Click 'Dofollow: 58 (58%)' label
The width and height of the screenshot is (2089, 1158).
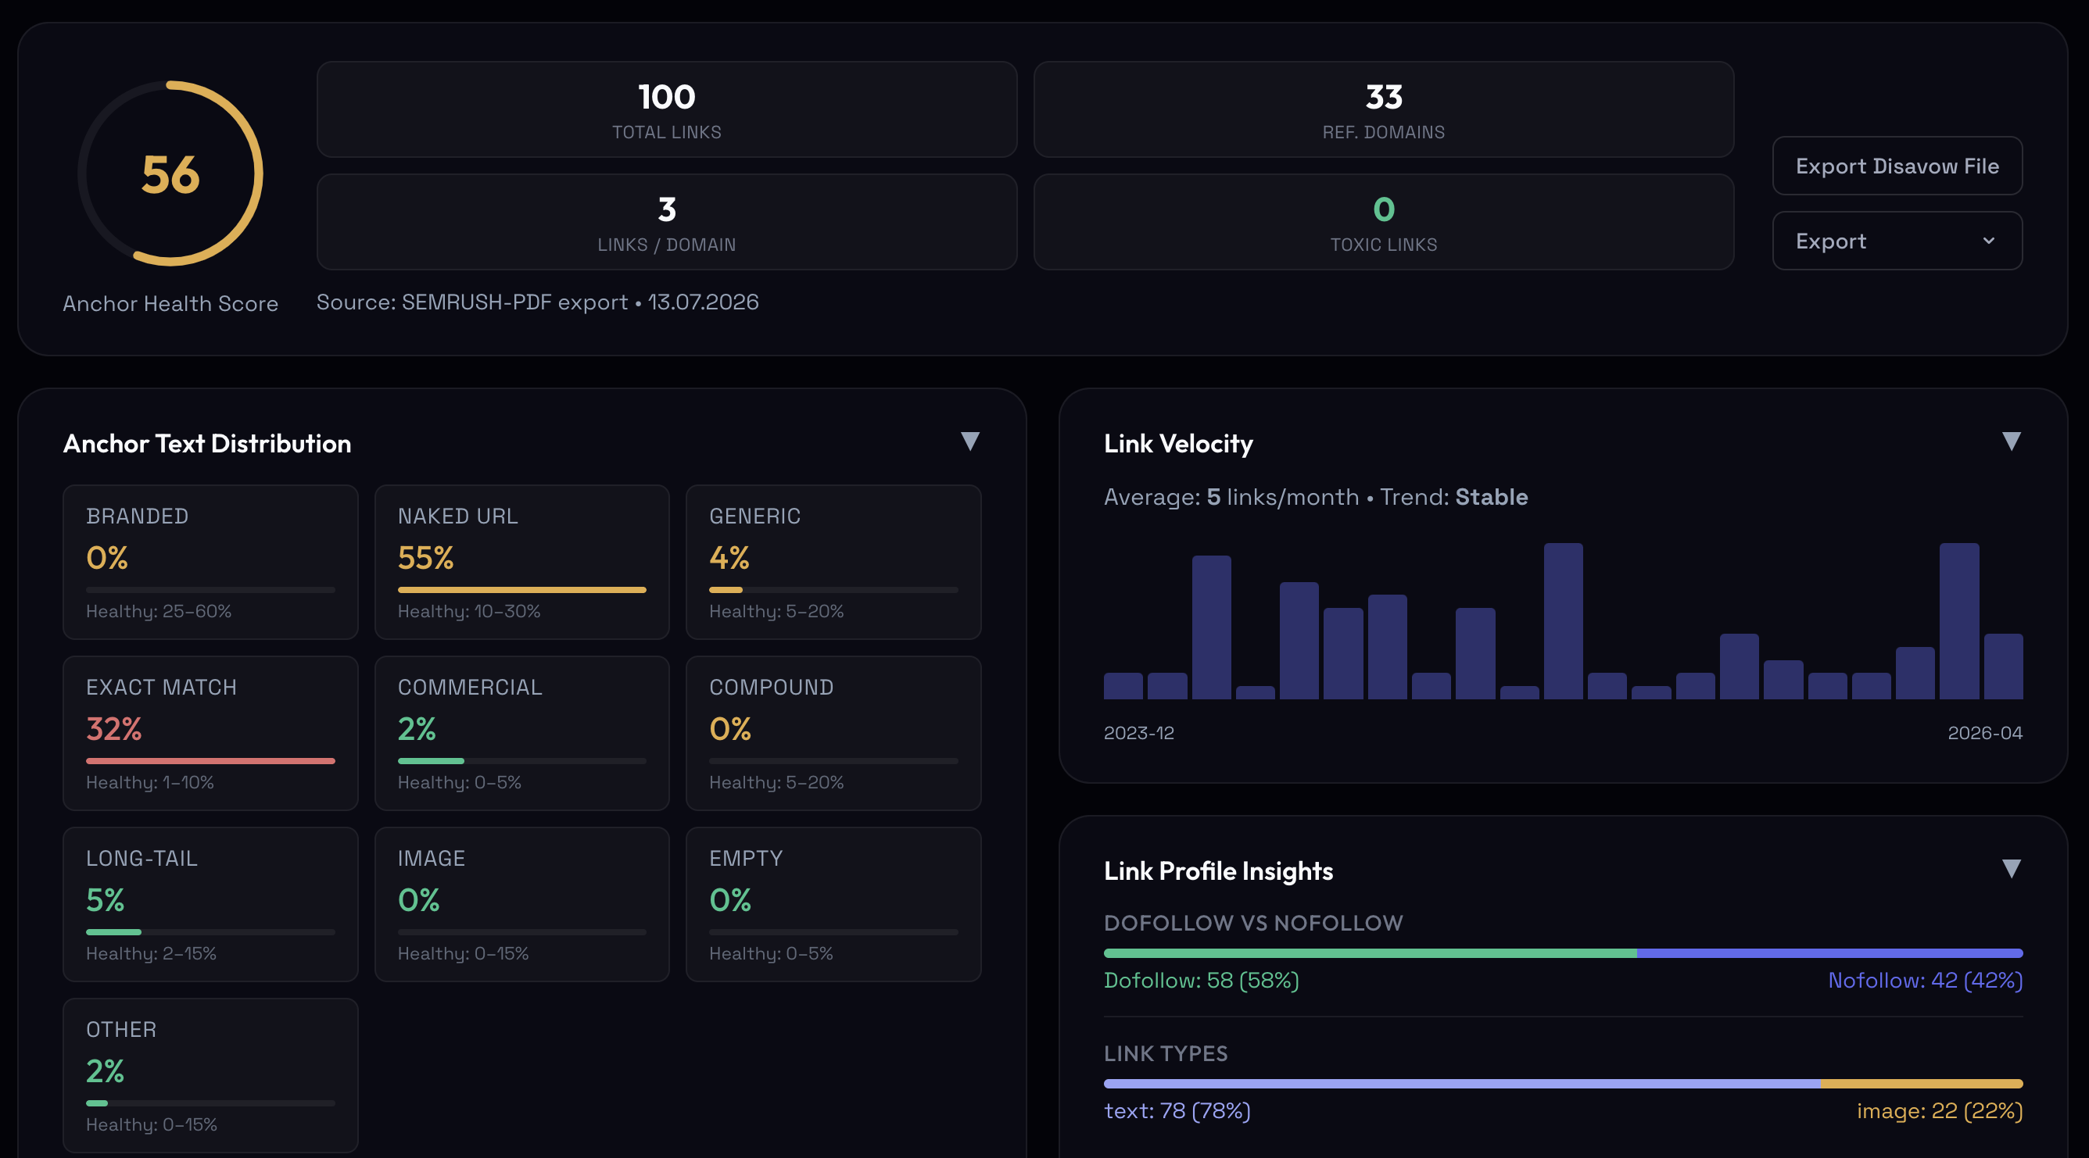click(x=1201, y=981)
